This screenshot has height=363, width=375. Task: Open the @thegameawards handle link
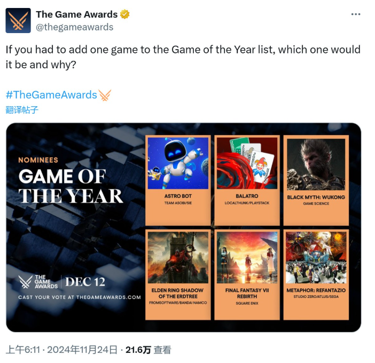pos(74,27)
